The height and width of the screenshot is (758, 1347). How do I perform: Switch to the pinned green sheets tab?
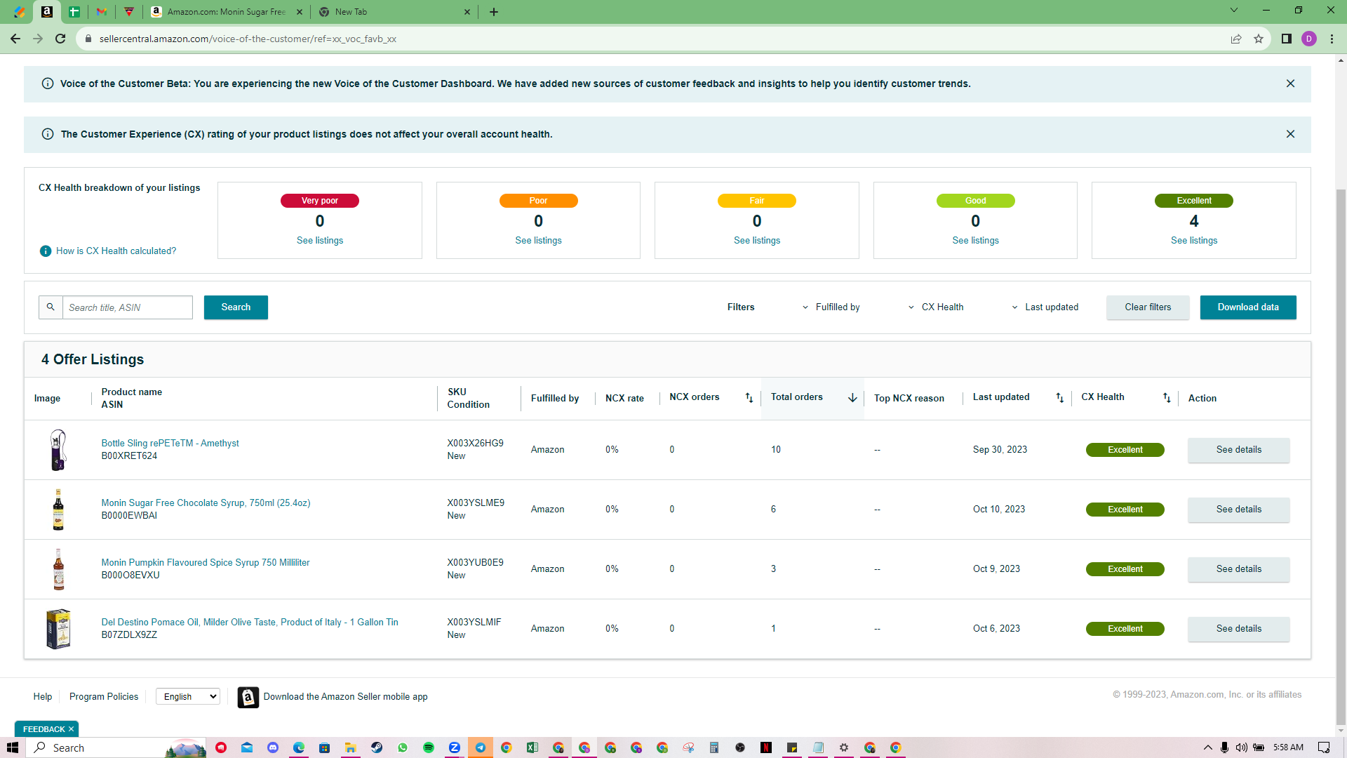tap(74, 12)
